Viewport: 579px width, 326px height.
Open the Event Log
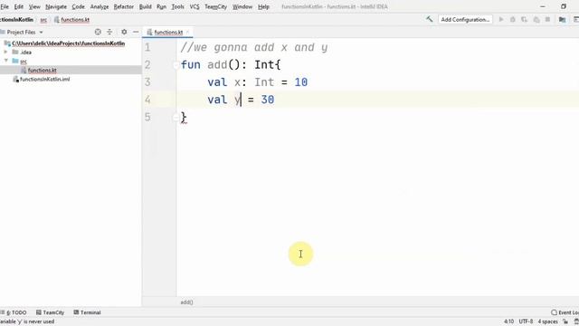click(x=565, y=312)
